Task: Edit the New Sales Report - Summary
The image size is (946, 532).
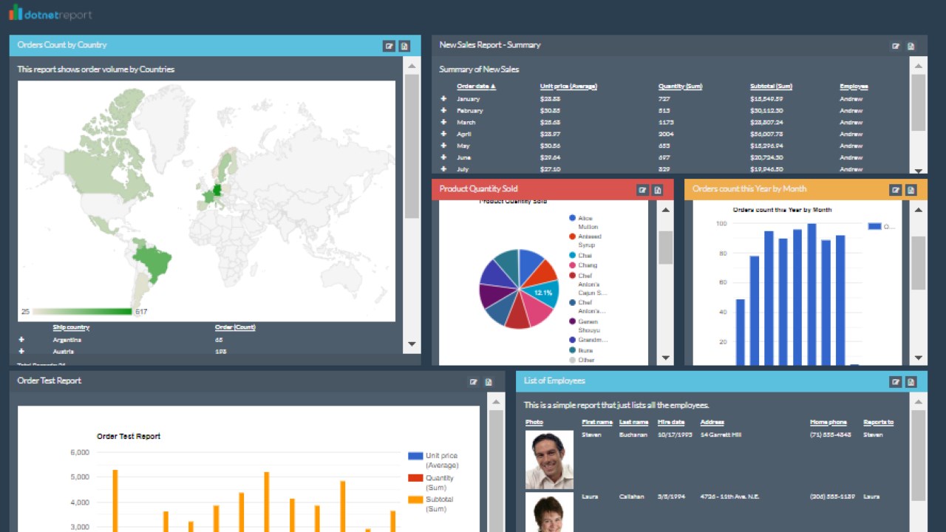Action: 896,46
